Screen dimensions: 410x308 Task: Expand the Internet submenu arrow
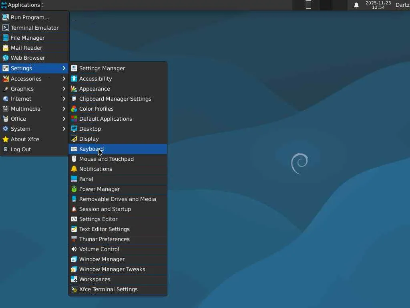pyautogui.click(x=64, y=99)
